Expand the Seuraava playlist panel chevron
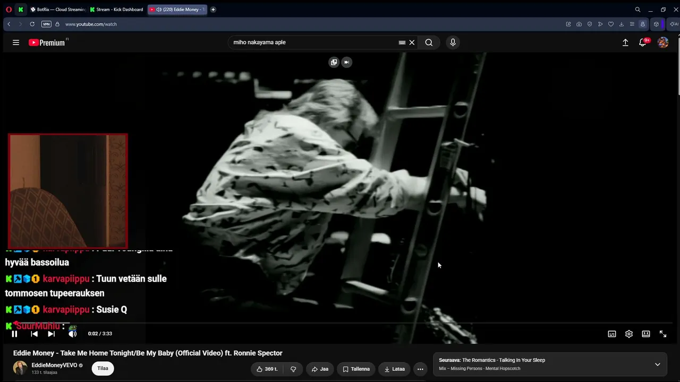 pyautogui.click(x=657, y=364)
